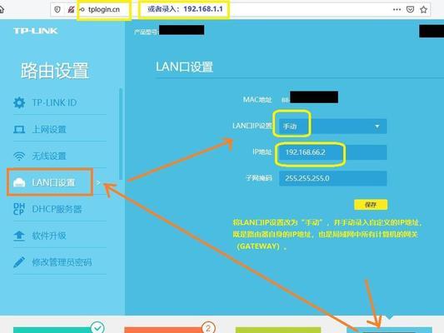Viewport: 444px width, 333px height.
Task: Click the TP-LINK ID gear icon
Action: tap(19, 102)
